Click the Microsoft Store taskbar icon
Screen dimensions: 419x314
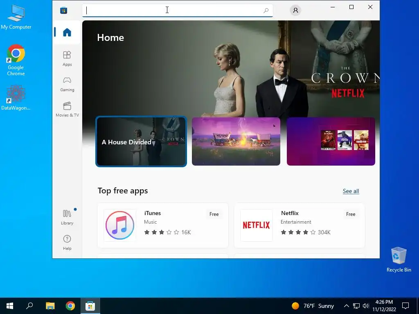click(x=90, y=306)
